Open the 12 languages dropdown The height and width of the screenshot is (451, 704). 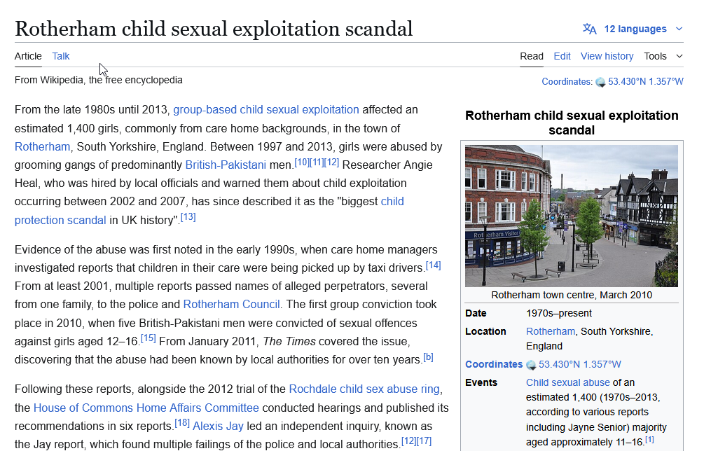click(635, 29)
